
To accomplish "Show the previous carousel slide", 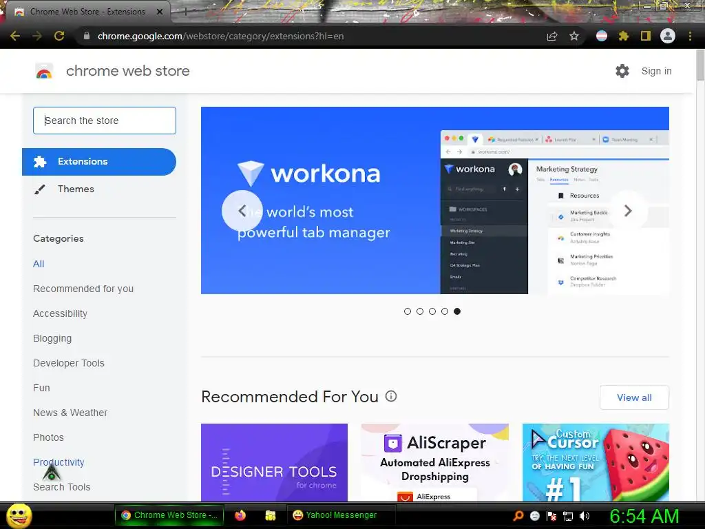I will (242, 211).
